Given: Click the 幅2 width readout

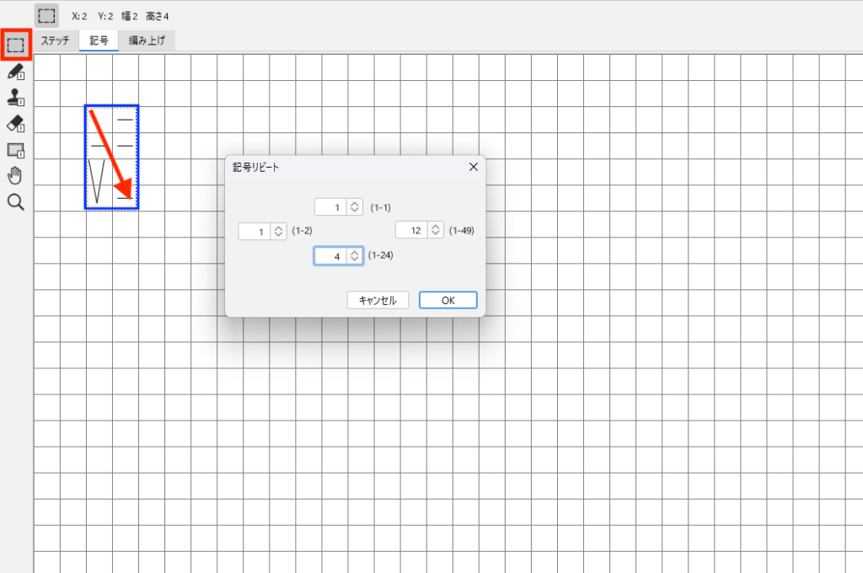Looking at the screenshot, I should (129, 17).
